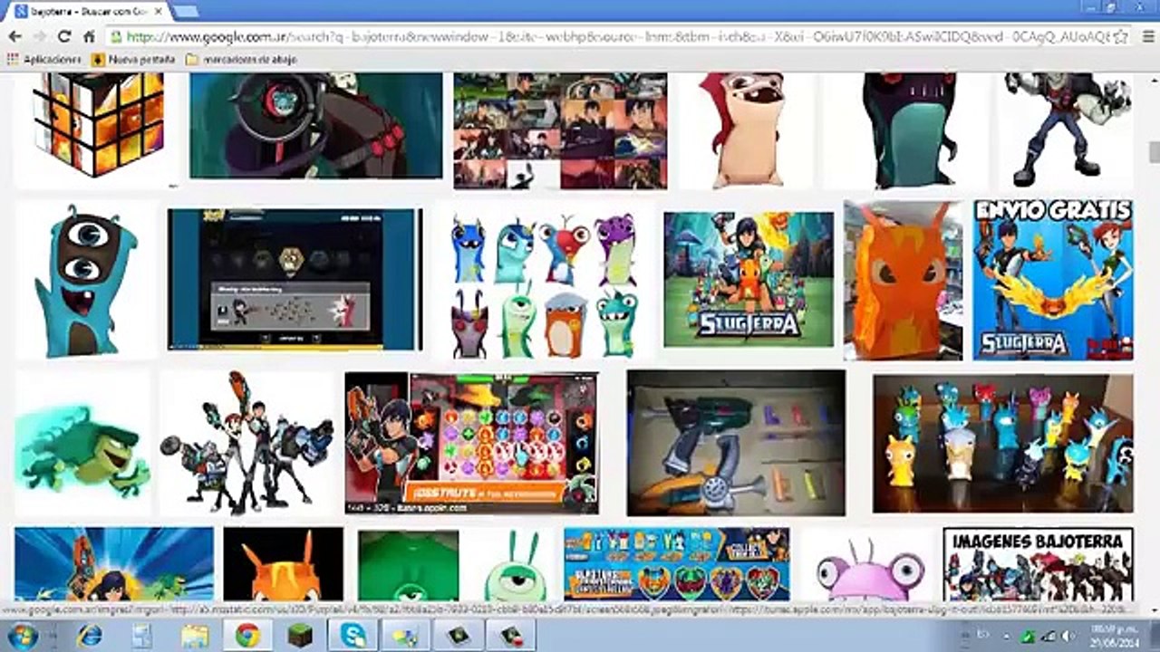The image size is (1160, 652).
Task: Click the volume icon in system tray
Action: (1068, 636)
